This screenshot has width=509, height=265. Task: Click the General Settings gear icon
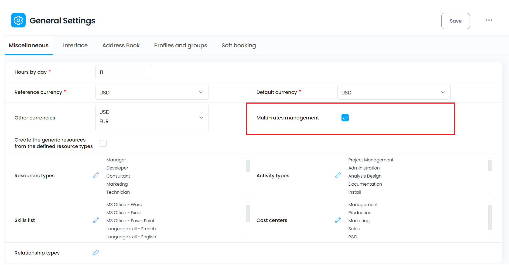click(18, 20)
